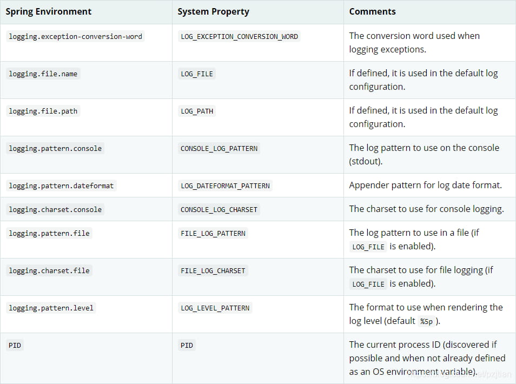Click the PID entry in Spring Environment column
516x384 pixels.
pos(15,345)
